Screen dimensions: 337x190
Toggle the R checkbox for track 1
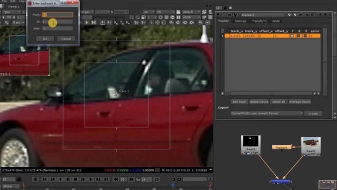point(299,36)
